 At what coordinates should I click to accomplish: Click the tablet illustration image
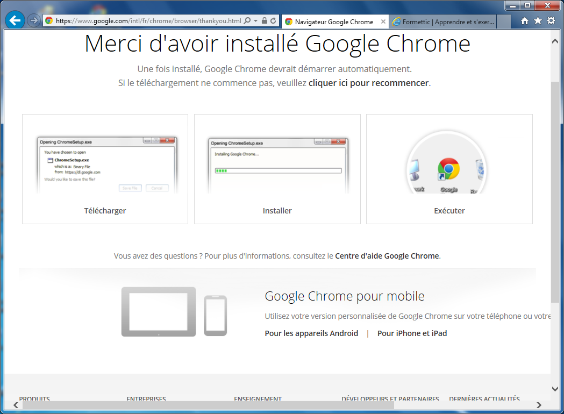click(x=159, y=312)
